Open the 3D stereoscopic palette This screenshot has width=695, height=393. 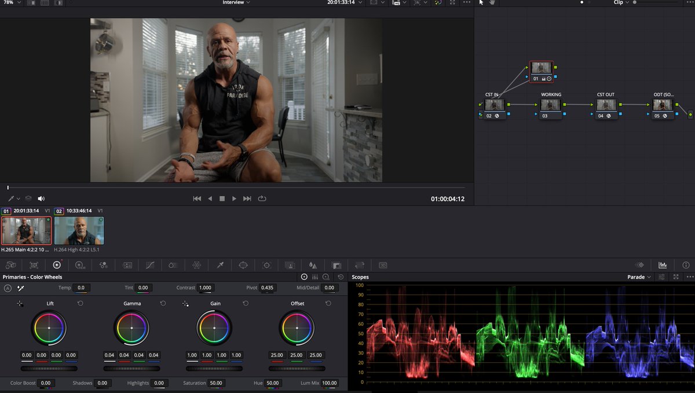coord(383,265)
